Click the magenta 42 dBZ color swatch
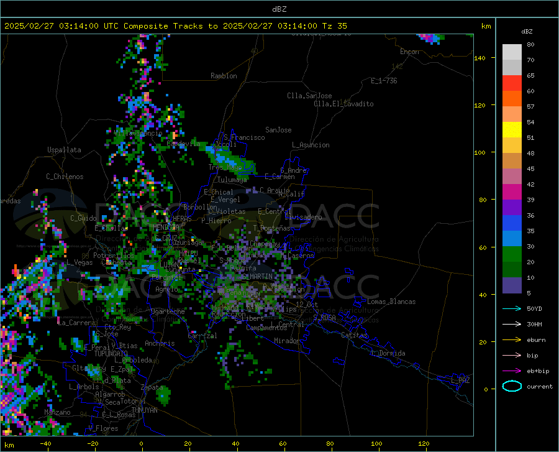 pyautogui.click(x=512, y=192)
